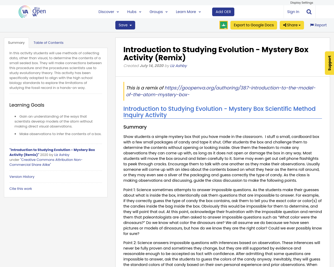The width and height of the screenshot is (334, 267).
Task: Open author Liz Ashby link under title
Action: (x=178, y=66)
